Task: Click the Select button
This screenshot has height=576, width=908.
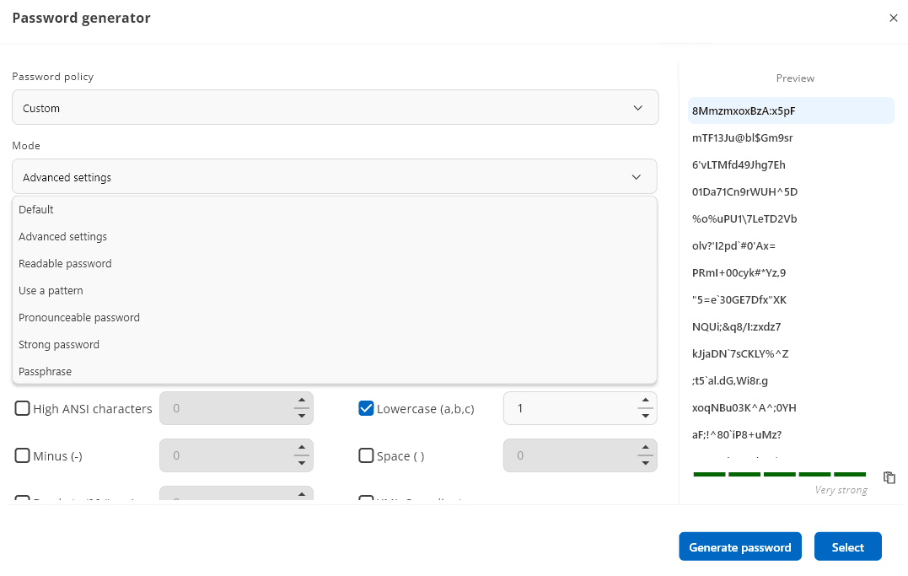Action: click(x=847, y=546)
